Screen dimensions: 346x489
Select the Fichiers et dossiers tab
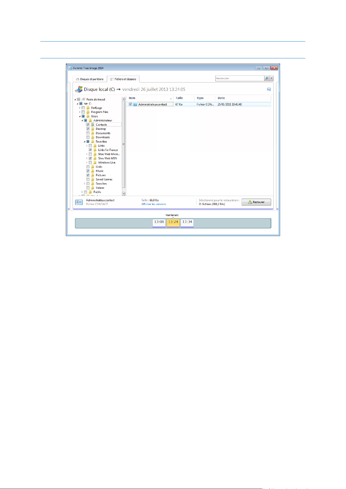coord(123,79)
